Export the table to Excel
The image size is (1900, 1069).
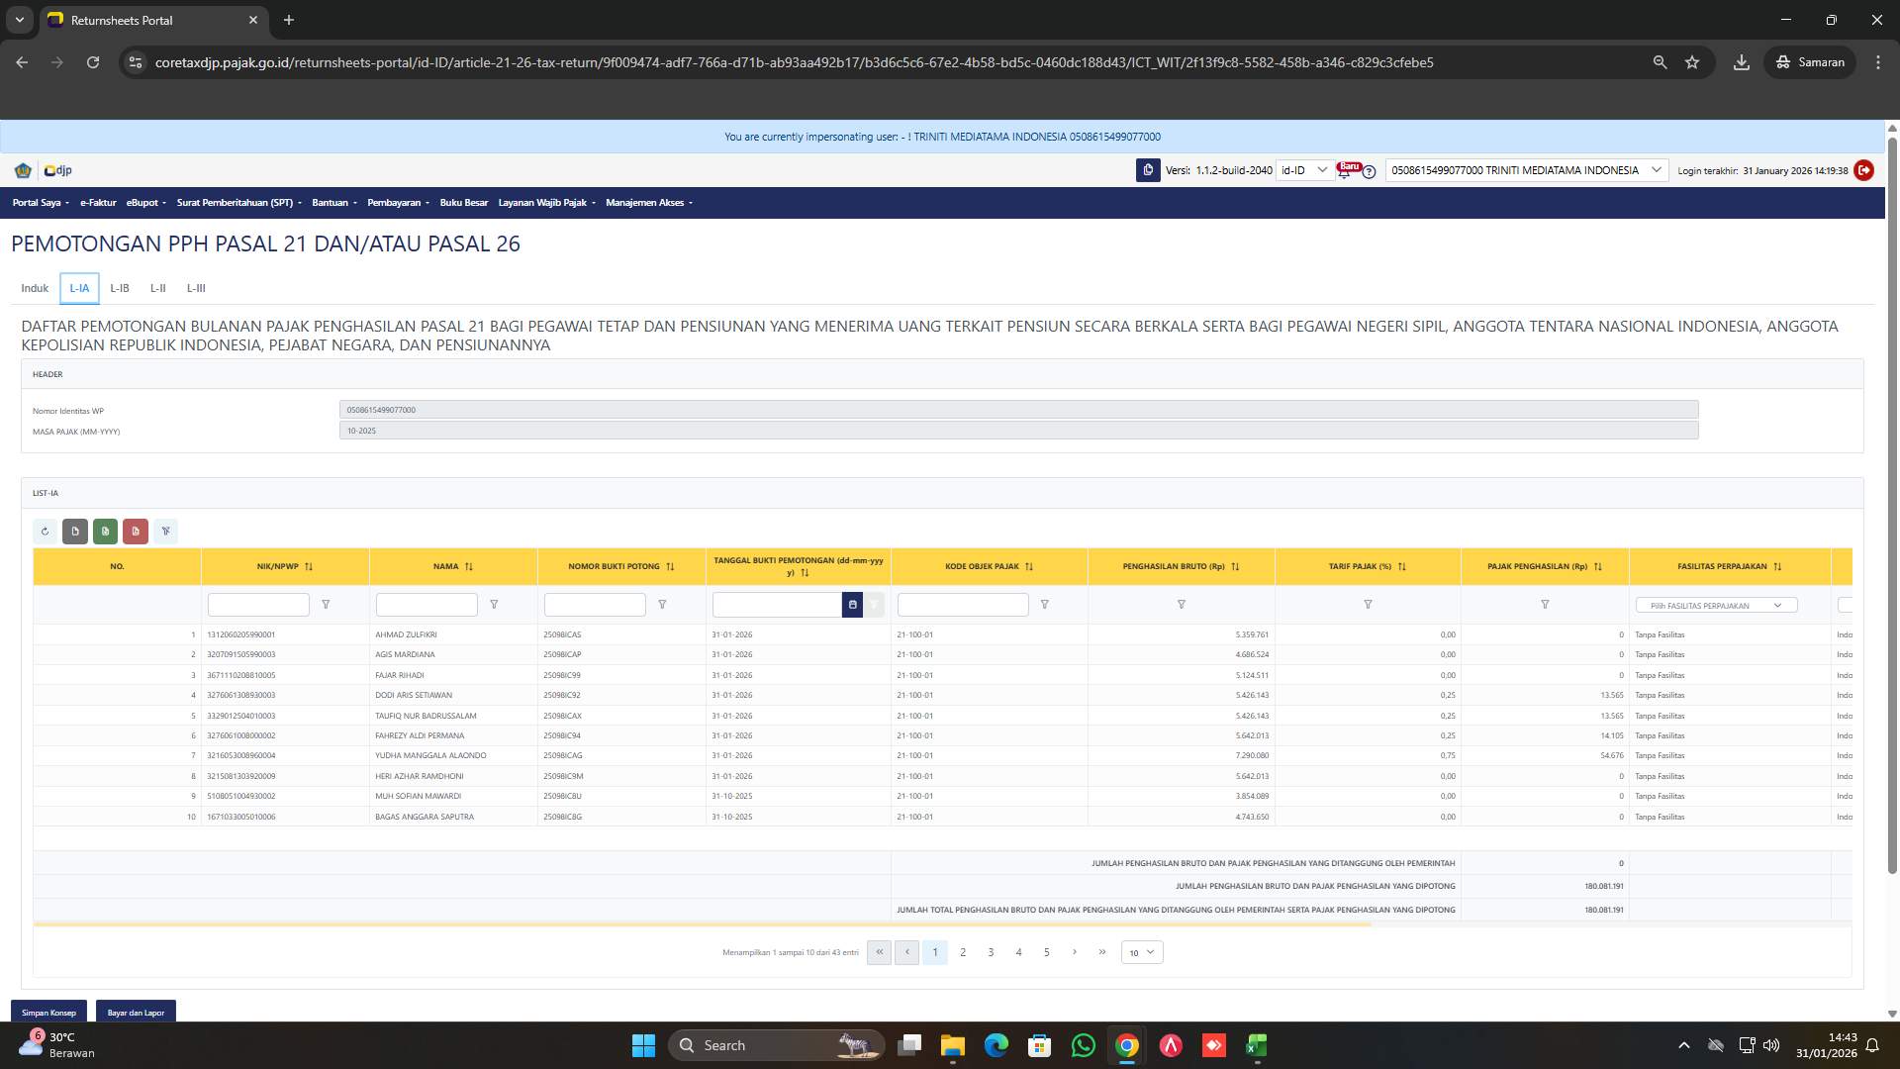(x=105, y=532)
